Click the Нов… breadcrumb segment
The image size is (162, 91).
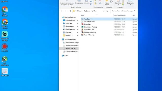tap(79, 11)
